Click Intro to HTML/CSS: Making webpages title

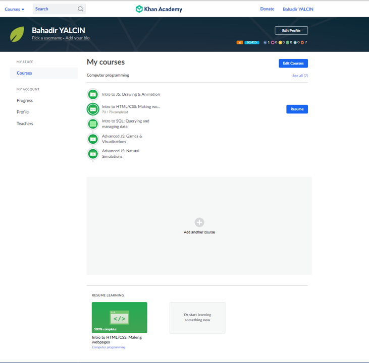117,340
